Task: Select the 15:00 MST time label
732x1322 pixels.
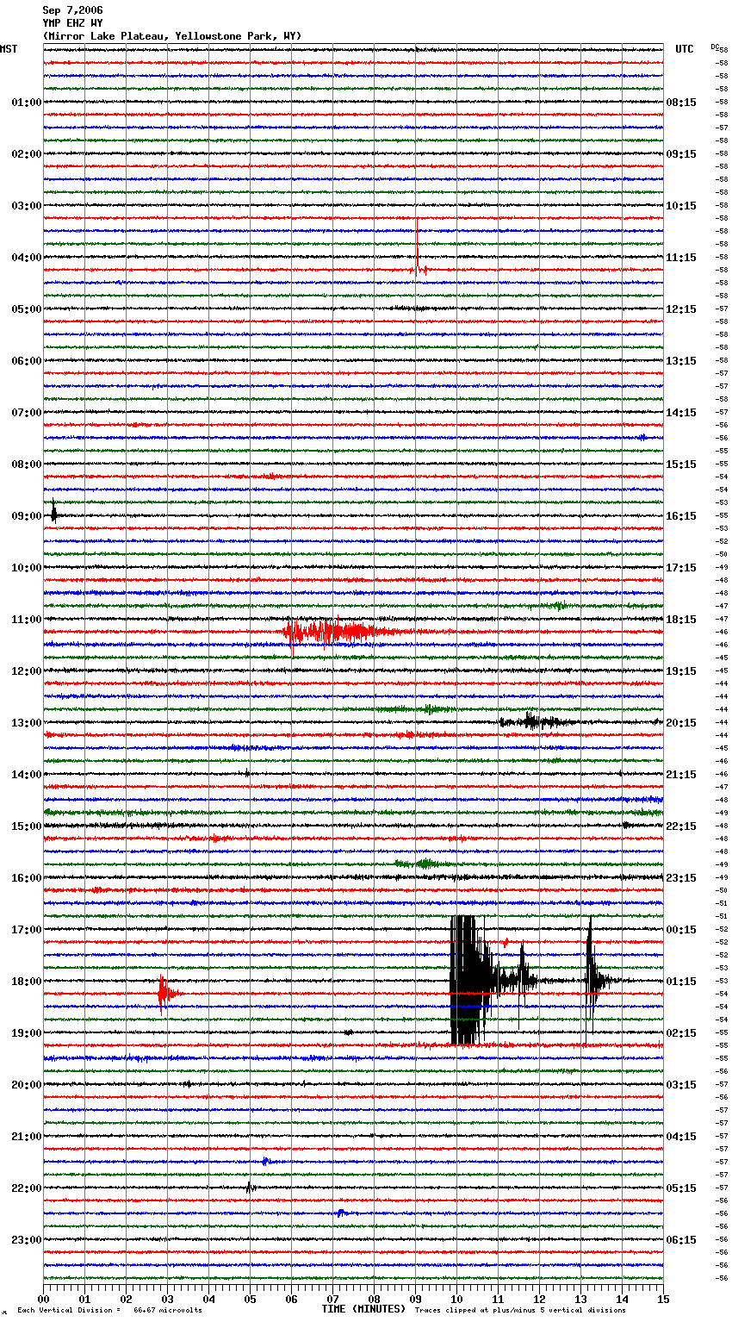Action: pos(26,826)
